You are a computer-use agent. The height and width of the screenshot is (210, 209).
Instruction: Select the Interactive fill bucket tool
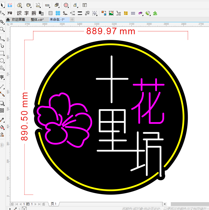click(2, 127)
